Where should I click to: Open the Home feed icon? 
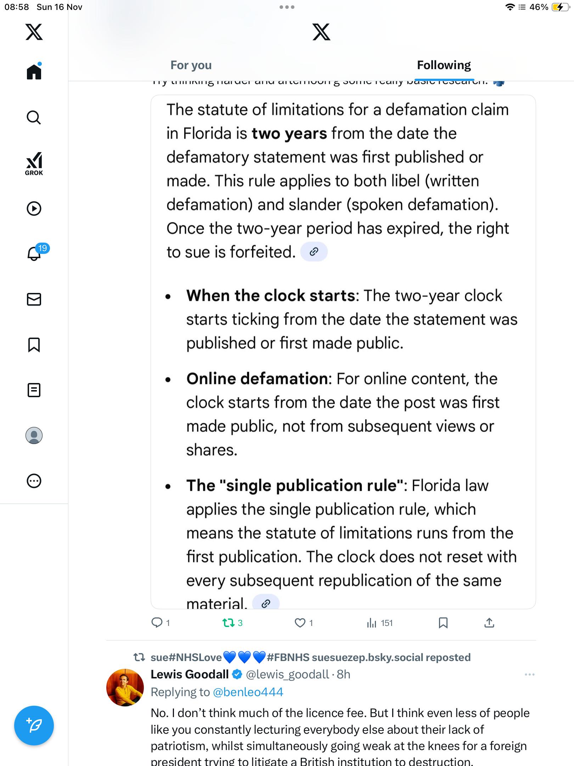click(34, 72)
